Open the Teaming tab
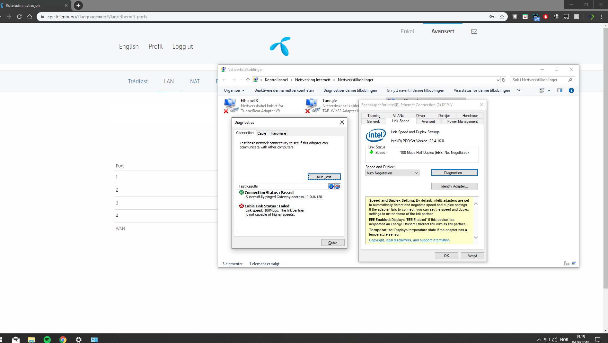 point(374,116)
